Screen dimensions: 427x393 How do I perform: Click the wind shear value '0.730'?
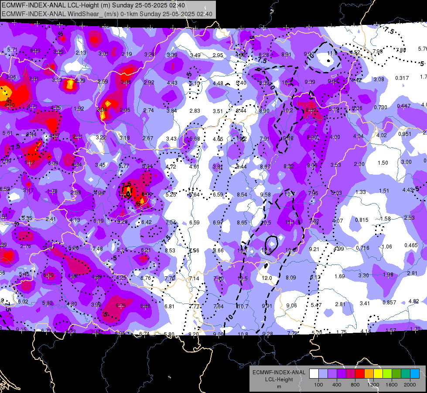(380, 107)
